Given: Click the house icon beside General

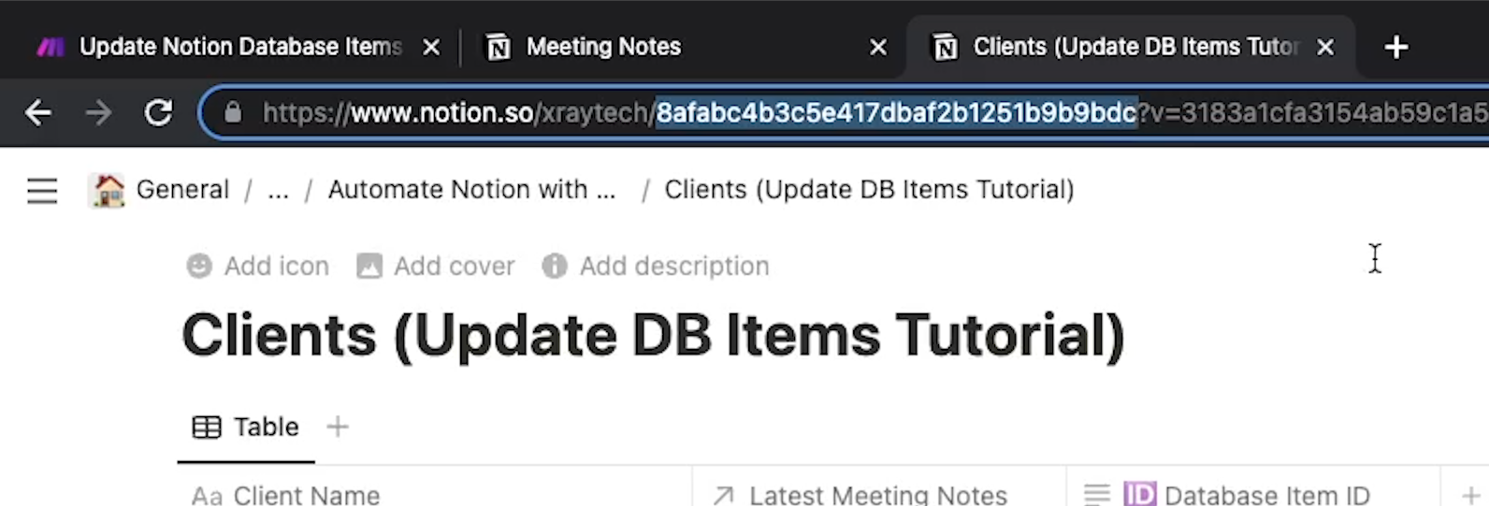Looking at the screenshot, I should point(108,190).
